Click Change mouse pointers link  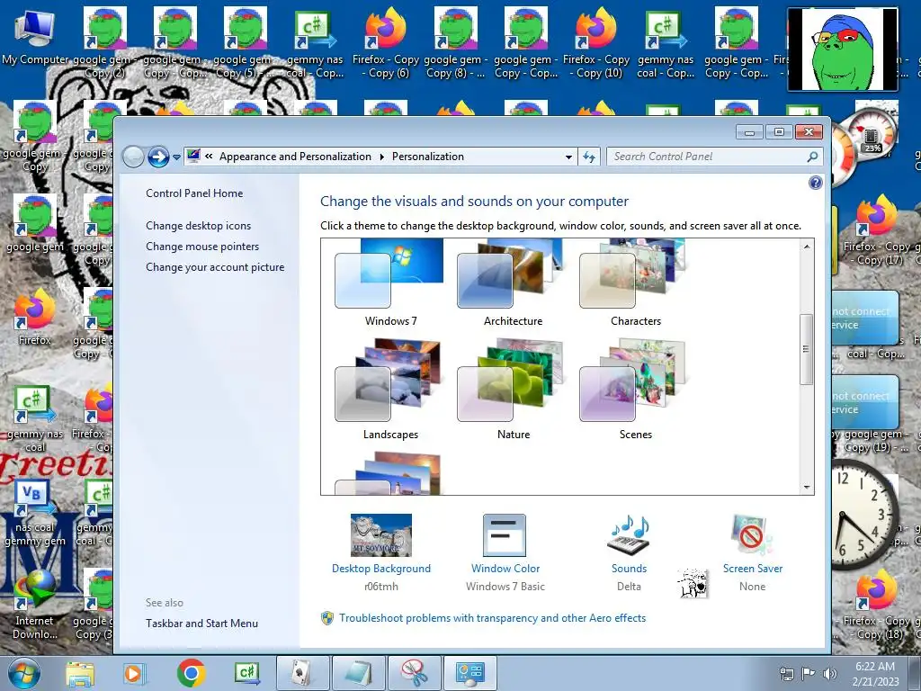point(202,247)
